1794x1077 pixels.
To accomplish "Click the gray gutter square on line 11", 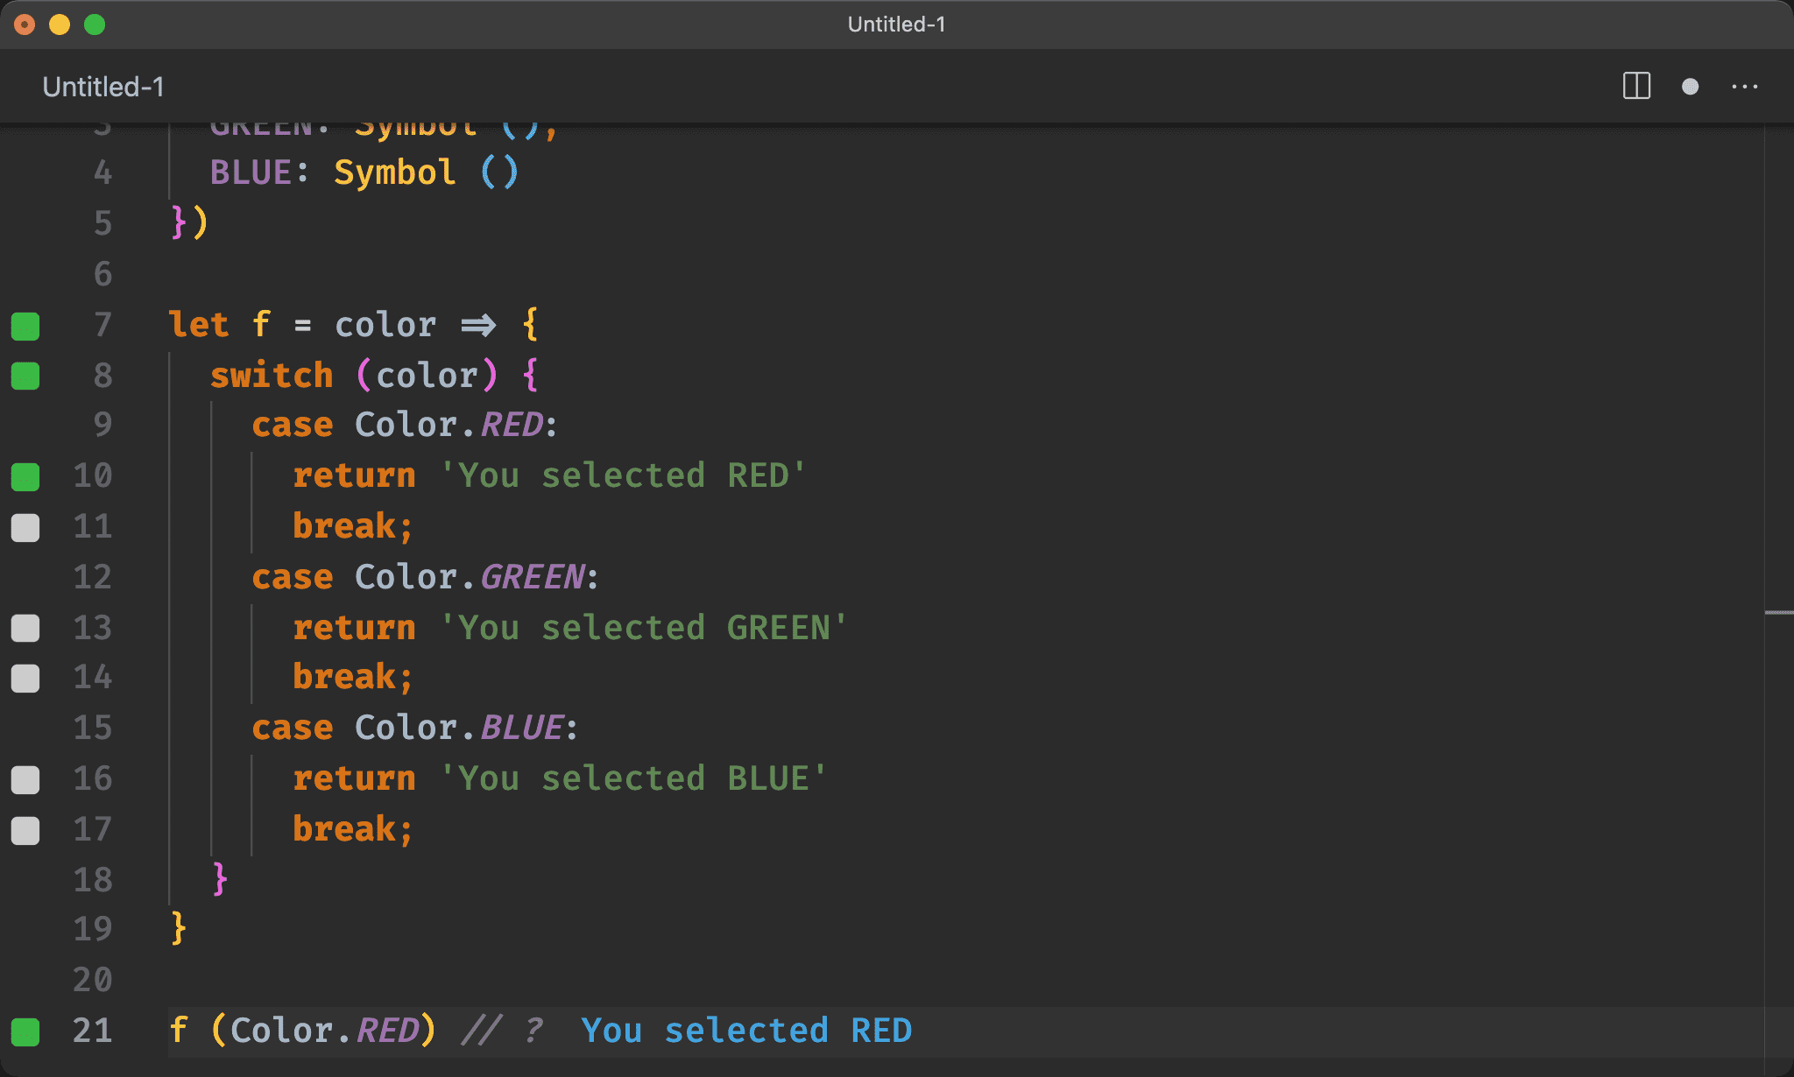I will pos(25,527).
